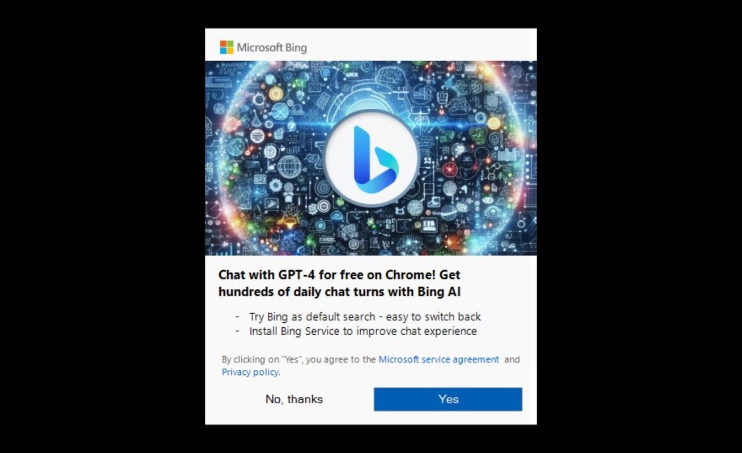Click the wireframe globe icon in banner
The image size is (742, 453).
(x=291, y=168)
